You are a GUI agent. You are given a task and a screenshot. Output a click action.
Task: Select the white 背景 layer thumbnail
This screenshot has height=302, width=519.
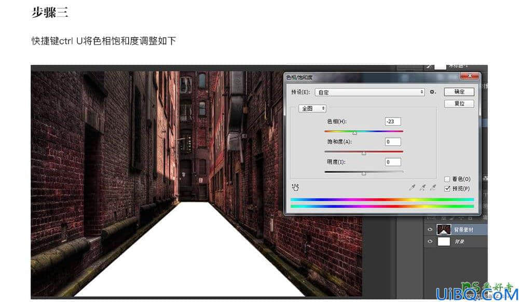tap(444, 241)
